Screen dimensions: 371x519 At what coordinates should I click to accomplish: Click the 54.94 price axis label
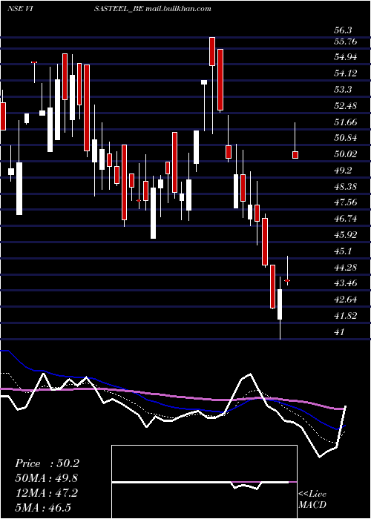(x=346, y=58)
